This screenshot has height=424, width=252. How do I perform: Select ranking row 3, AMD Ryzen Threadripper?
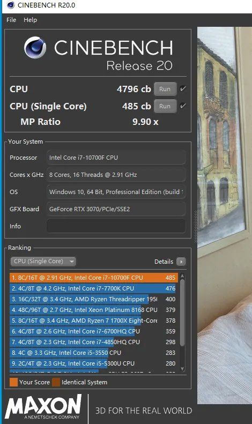[94, 299]
